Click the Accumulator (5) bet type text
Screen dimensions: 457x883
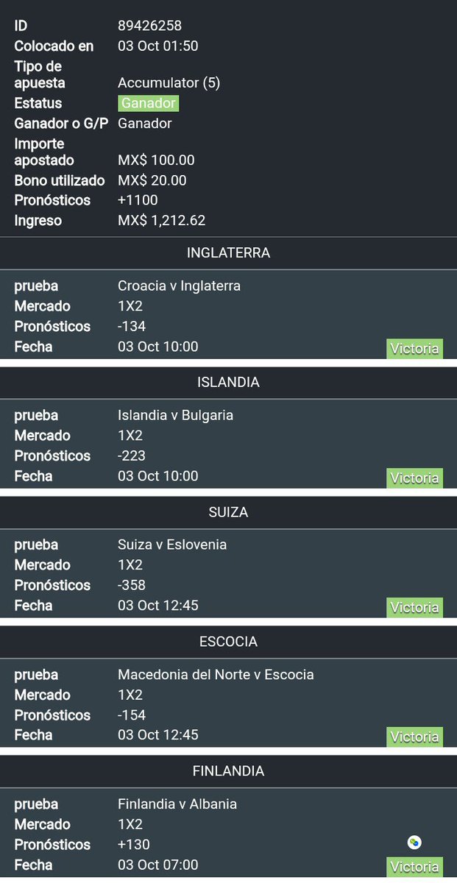coord(169,83)
